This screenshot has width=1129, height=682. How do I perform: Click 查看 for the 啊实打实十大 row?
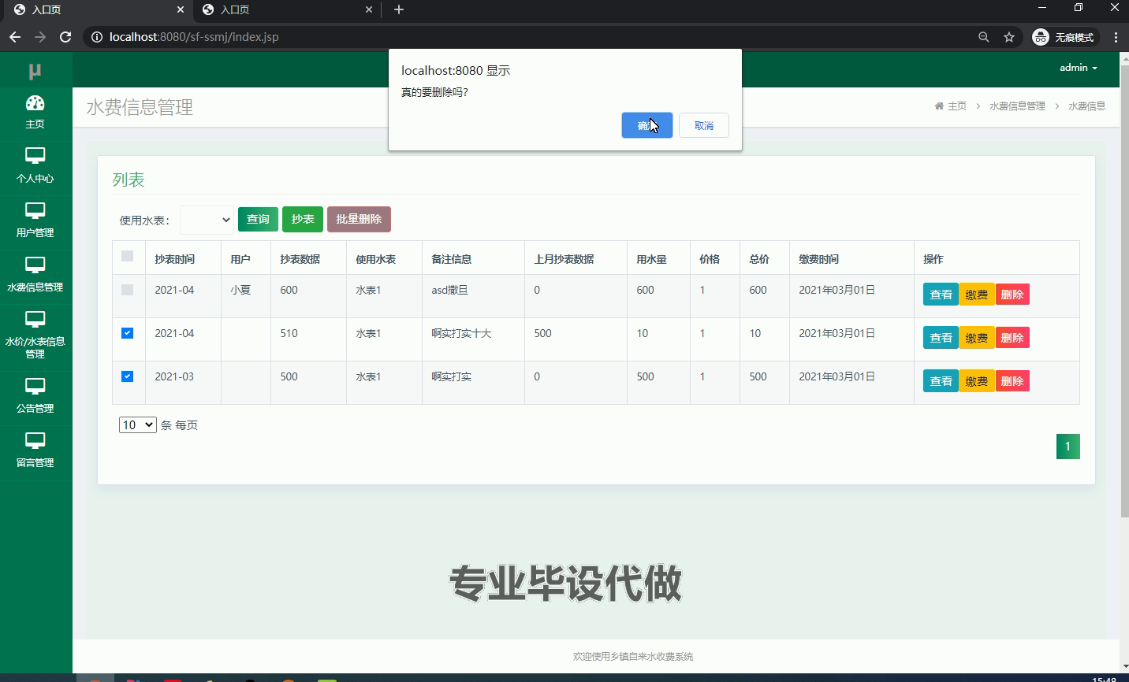coord(941,338)
